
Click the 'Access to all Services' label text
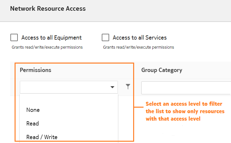139,38
